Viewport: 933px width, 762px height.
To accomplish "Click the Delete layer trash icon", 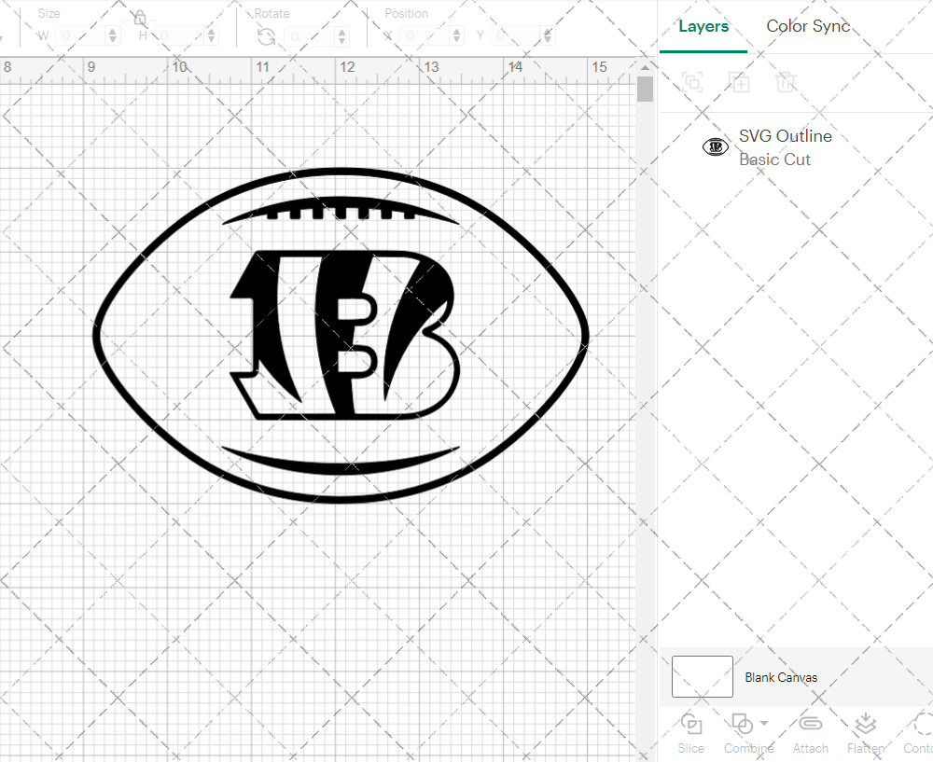I will (x=787, y=82).
